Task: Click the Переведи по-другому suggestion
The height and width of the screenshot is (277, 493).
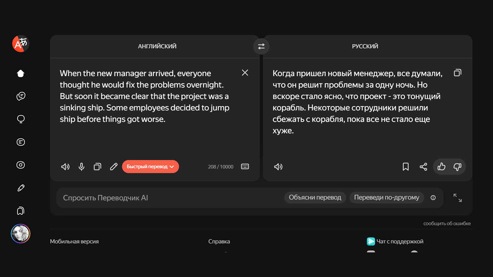Action: [x=386, y=198]
